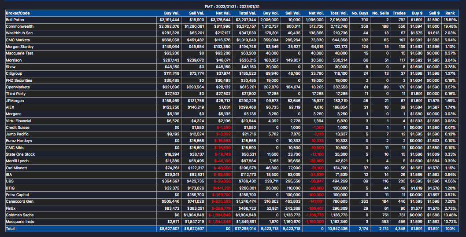Select the FNZ Securities broker name
Image resolution: width=466 pixels, height=237 pixels.
point(19,80)
